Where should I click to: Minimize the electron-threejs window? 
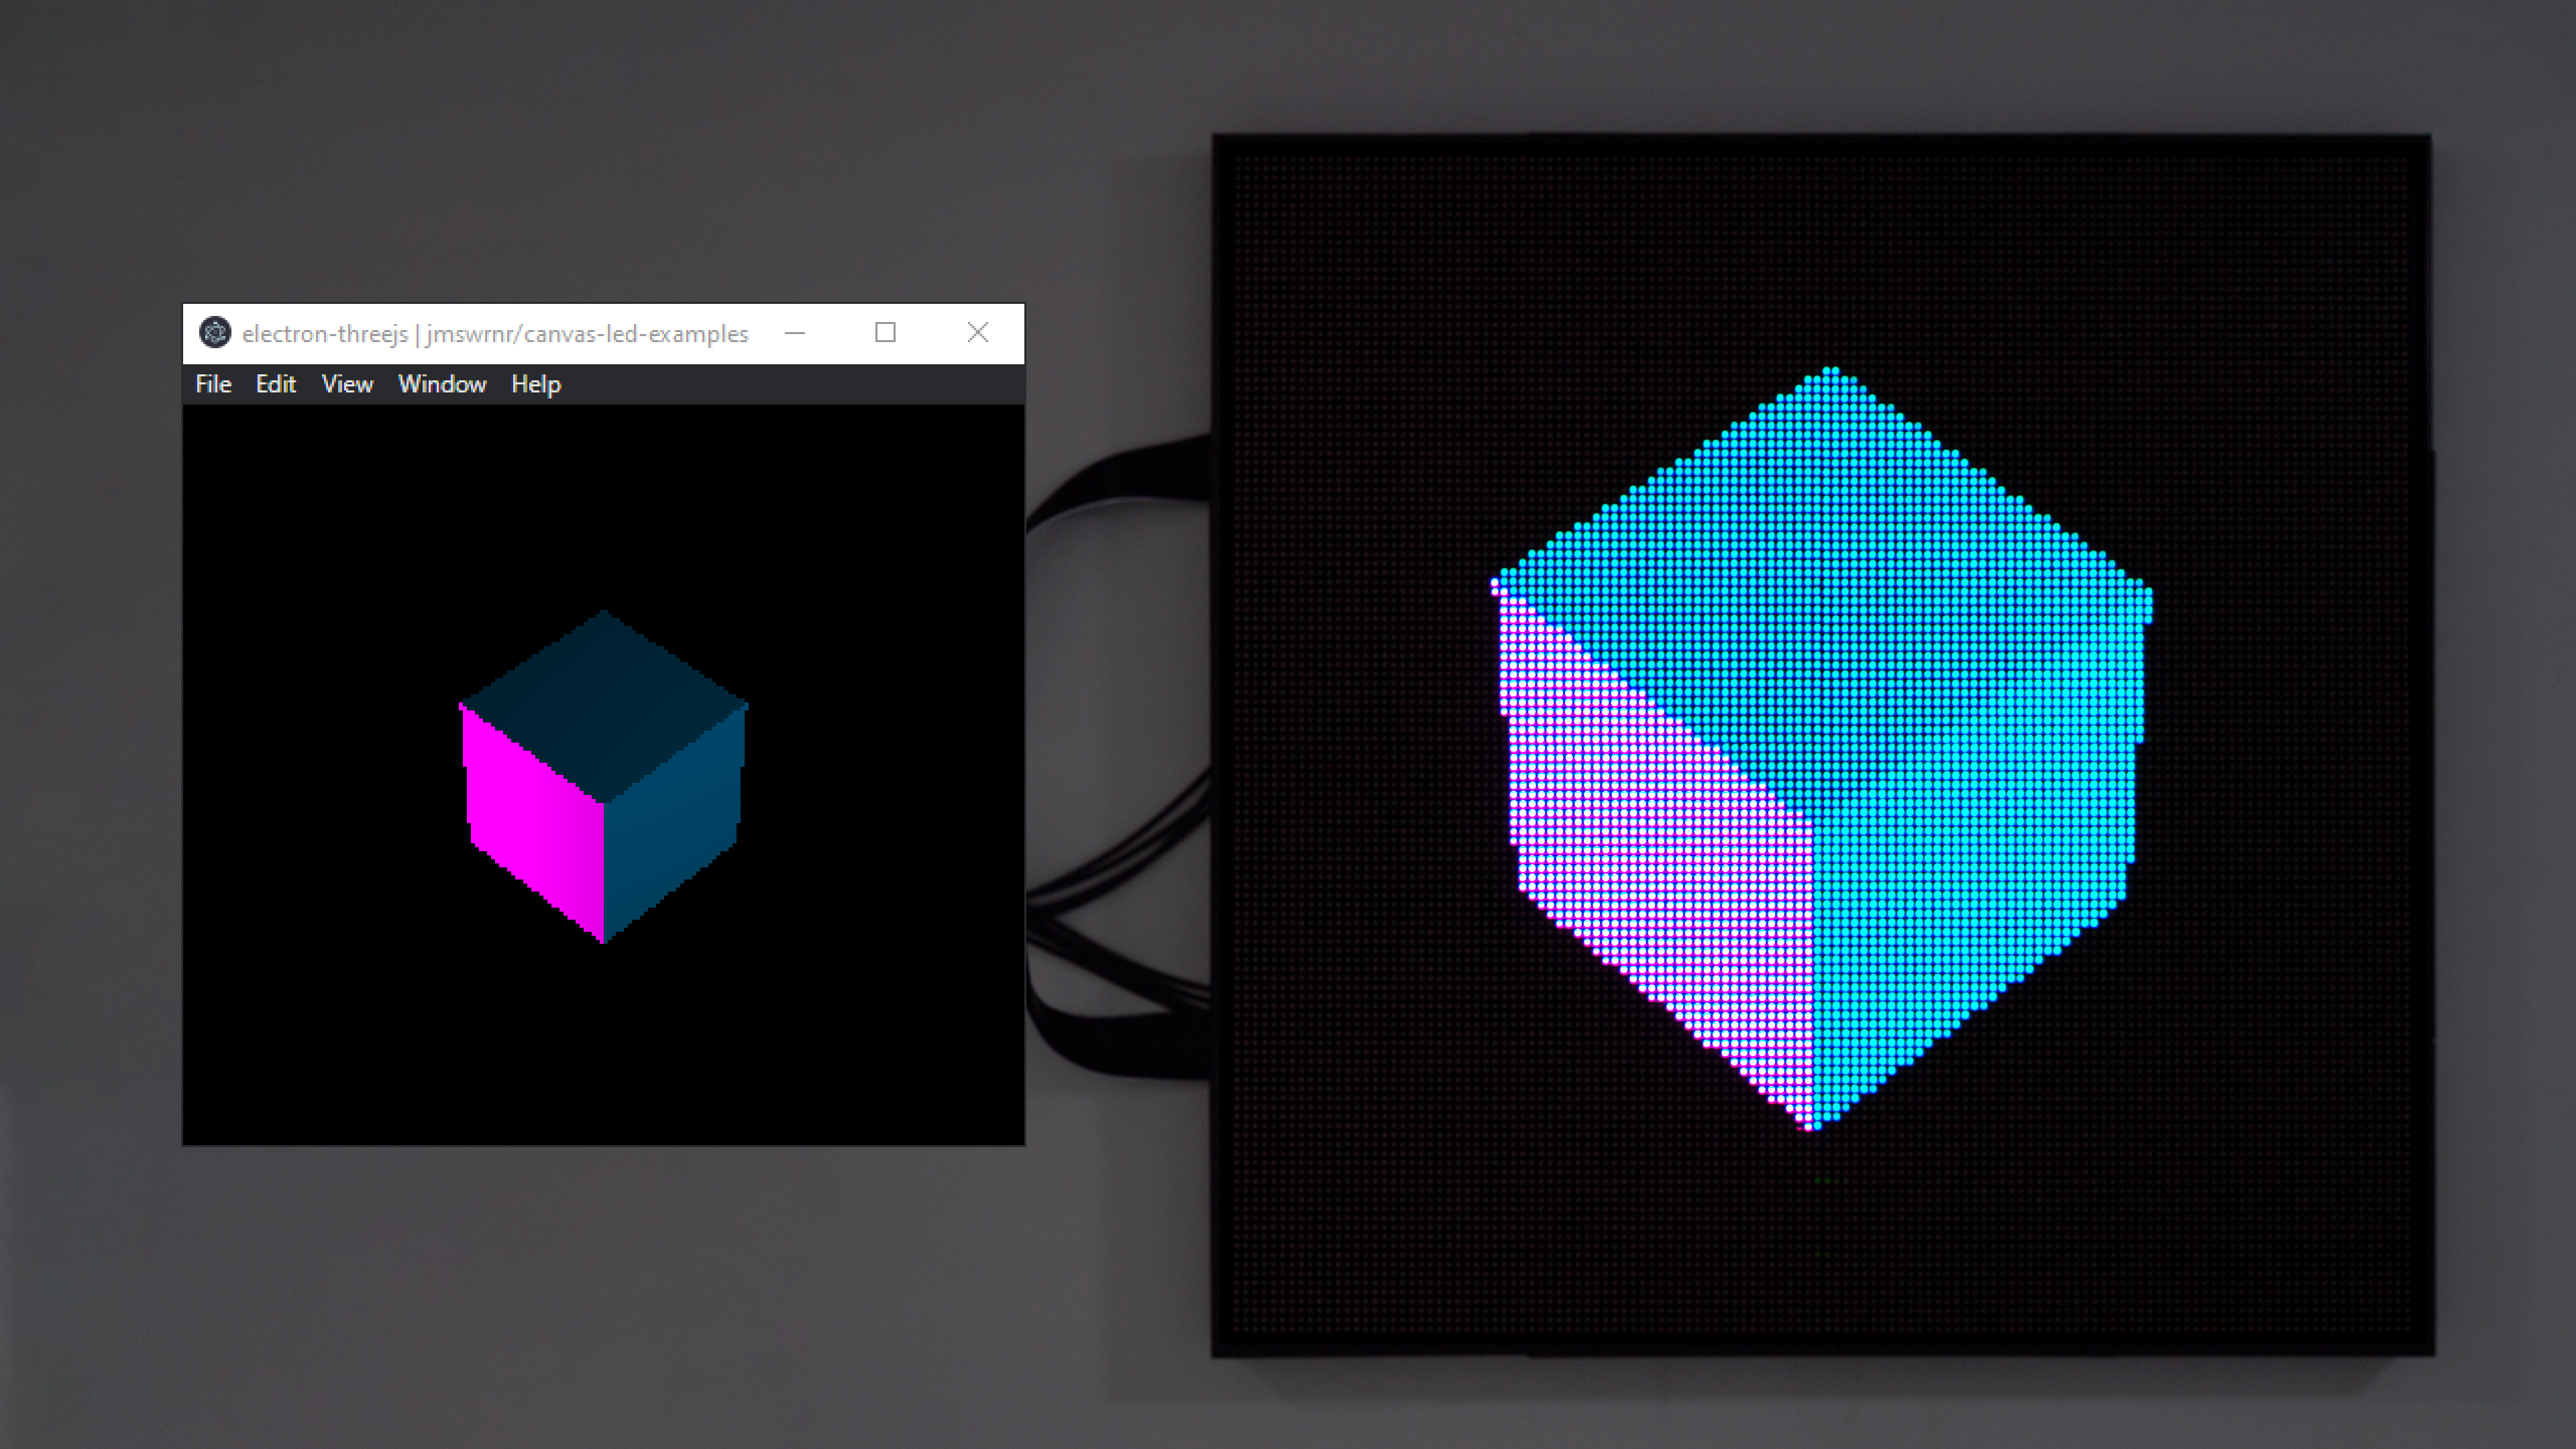point(795,333)
